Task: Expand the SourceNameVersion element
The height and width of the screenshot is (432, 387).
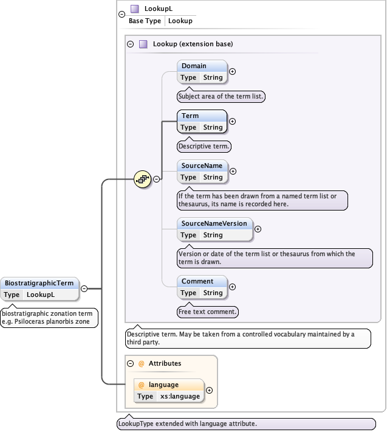Action: click(x=258, y=229)
